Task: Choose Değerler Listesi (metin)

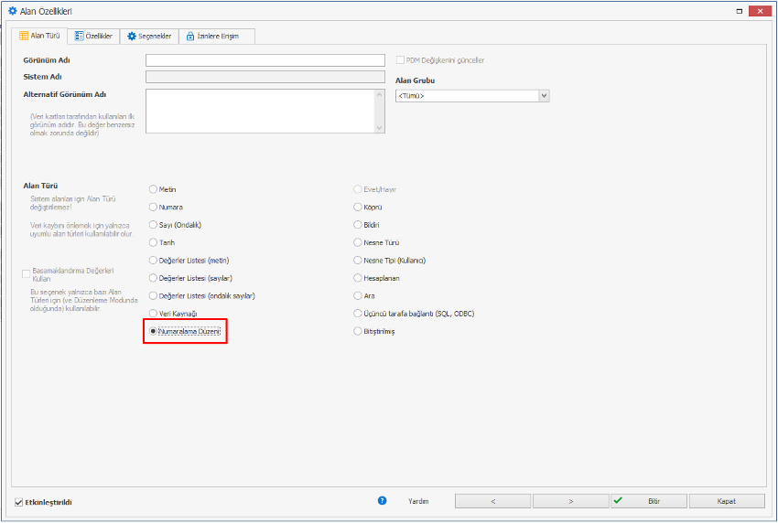Action: pos(154,261)
